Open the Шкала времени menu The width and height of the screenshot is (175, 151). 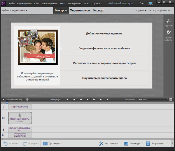click(49, 4)
